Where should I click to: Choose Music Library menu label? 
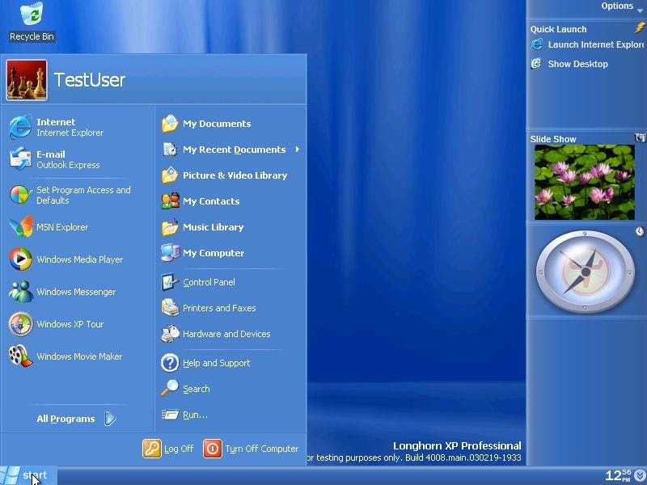point(213,227)
